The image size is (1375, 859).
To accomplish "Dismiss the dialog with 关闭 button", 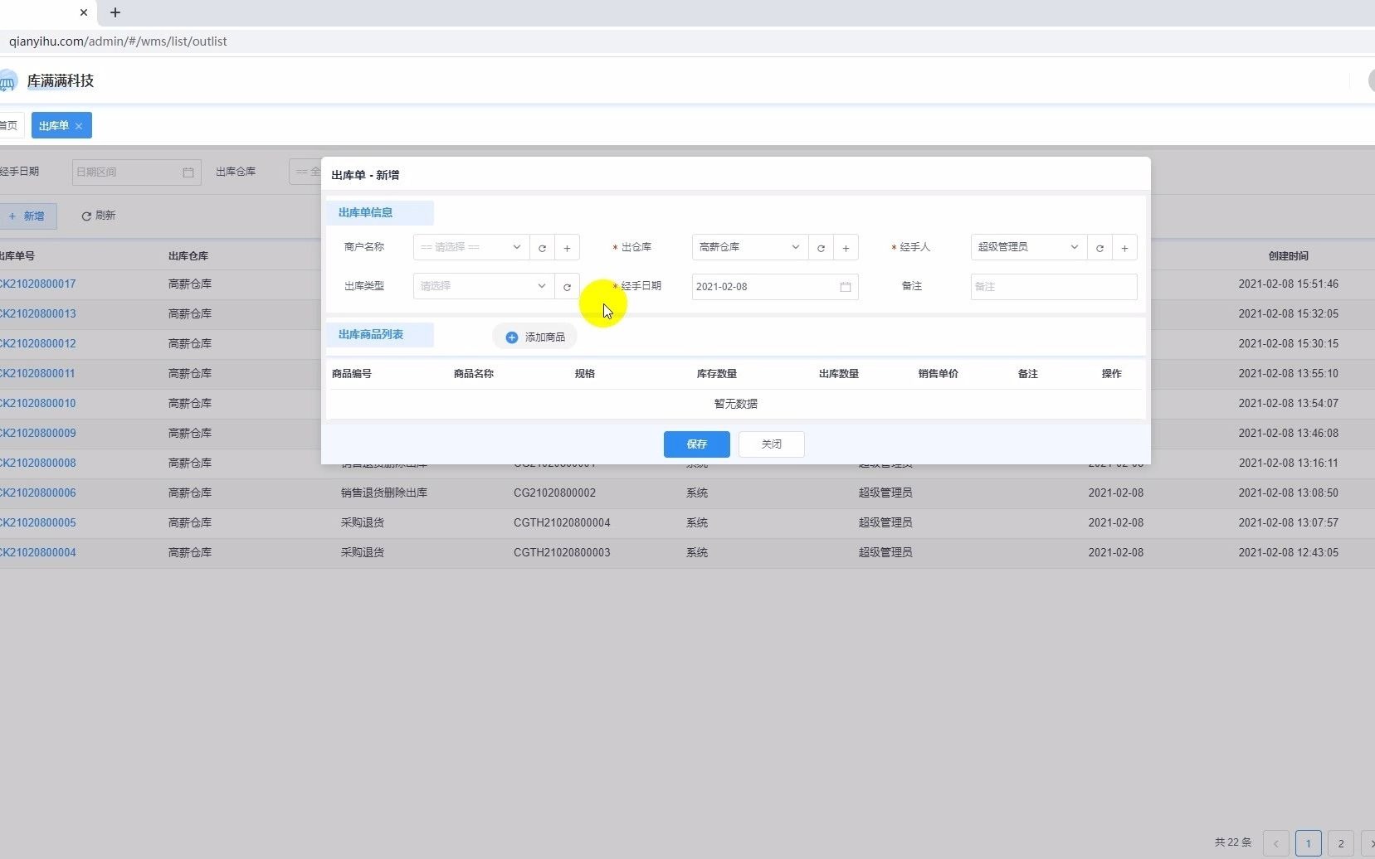I will pos(772,444).
